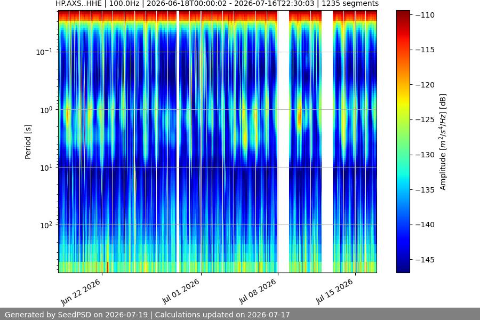Click the data gap column at Jul 08

(x=284, y=141)
